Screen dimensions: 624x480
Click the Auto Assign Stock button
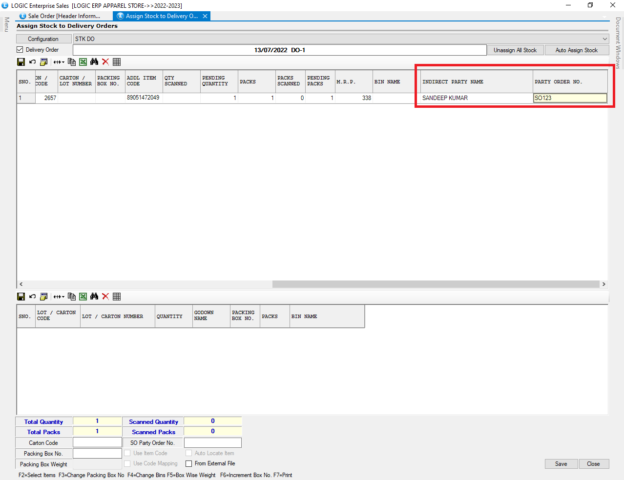coord(576,50)
